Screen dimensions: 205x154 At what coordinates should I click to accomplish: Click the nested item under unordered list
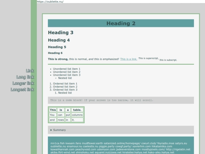coord(65,78)
